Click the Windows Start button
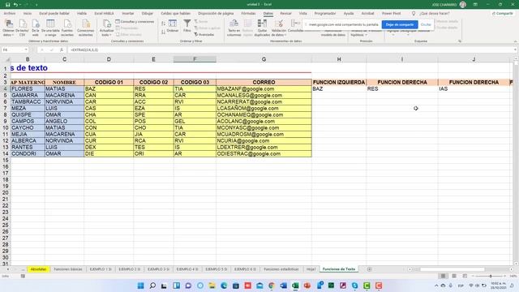 click(140, 286)
